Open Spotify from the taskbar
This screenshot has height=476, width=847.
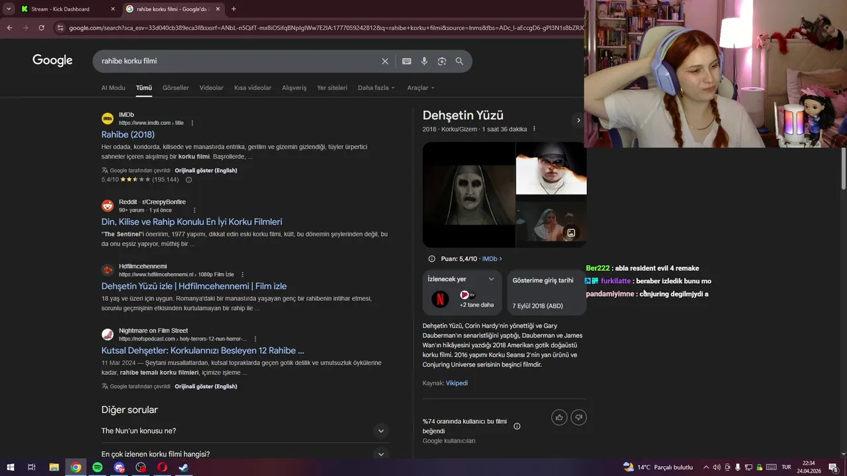coord(97,467)
